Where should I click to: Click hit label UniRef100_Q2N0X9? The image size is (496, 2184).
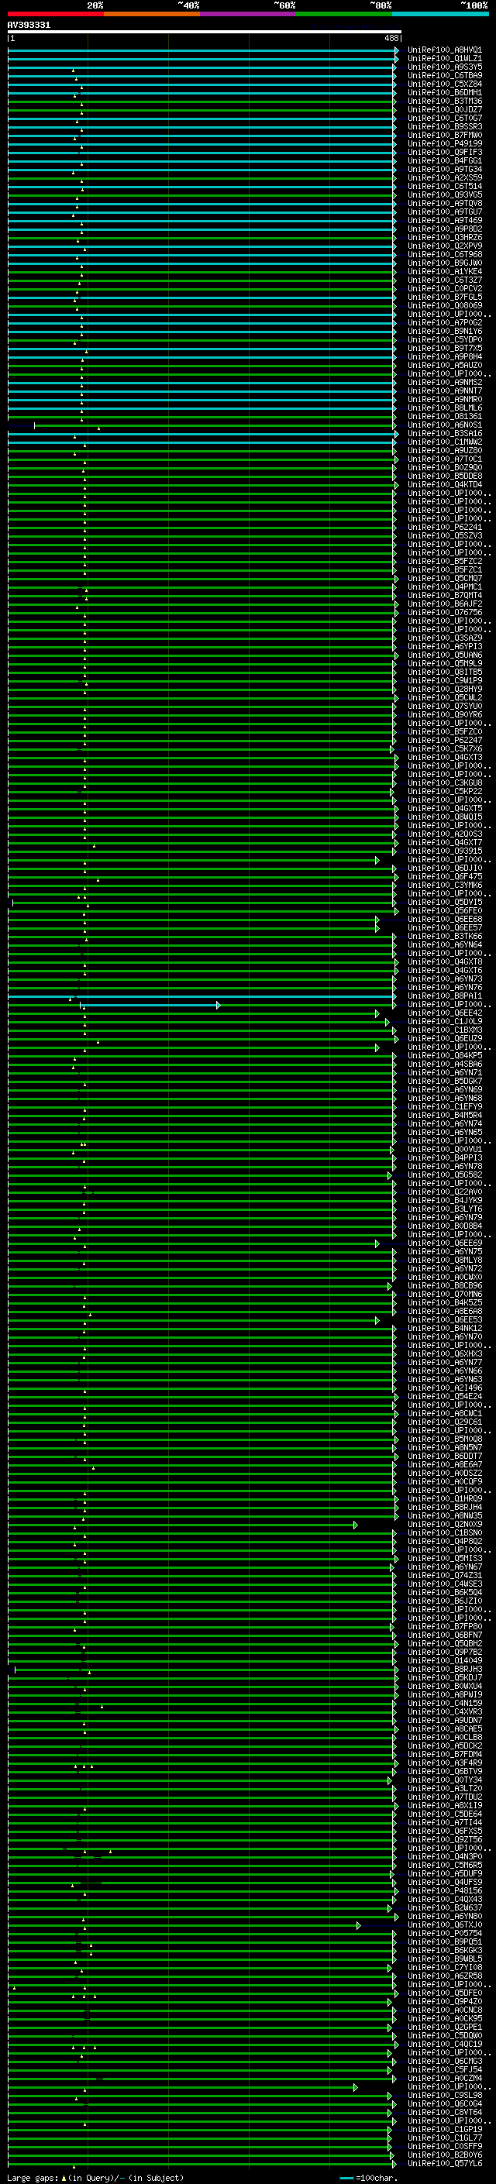pos(445,1525)
